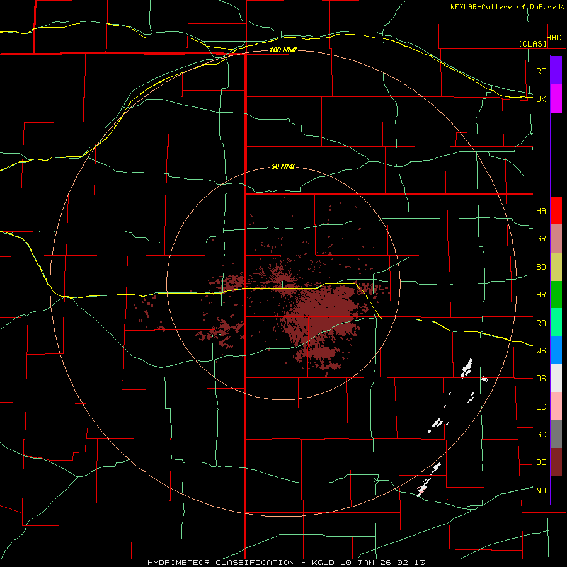
Task: Click the IC light pink legend swatch
Action: (556, 406)
